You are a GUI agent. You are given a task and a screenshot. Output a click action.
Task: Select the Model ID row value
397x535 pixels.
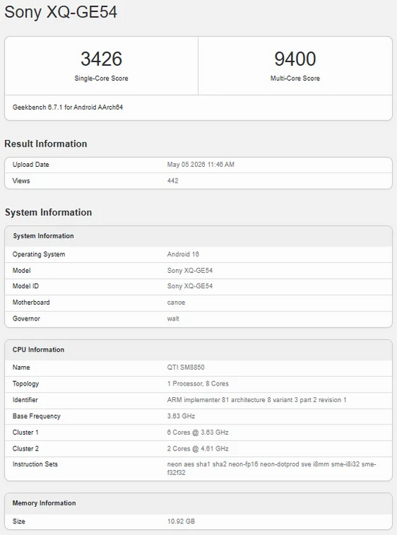coord(190,286)
